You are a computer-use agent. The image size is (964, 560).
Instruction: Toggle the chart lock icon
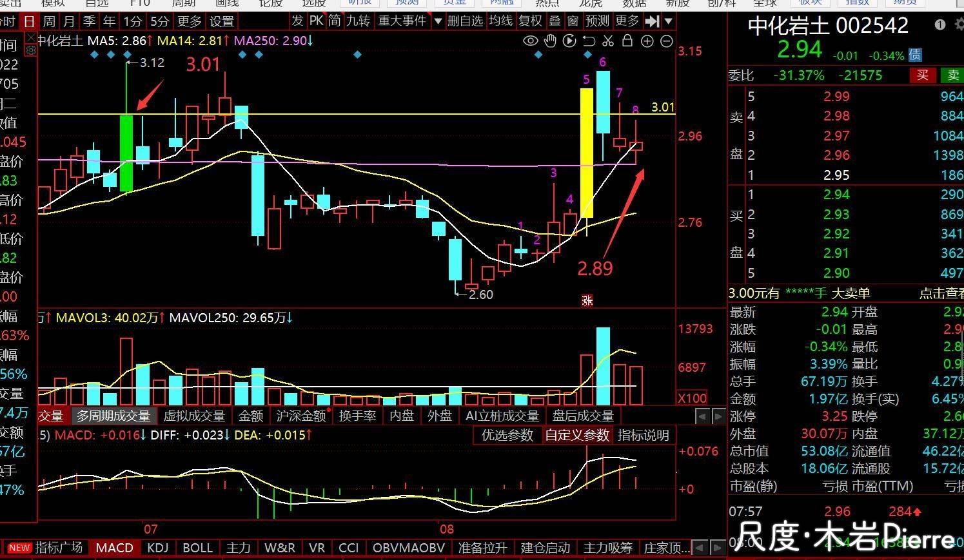tap(627, 41)
